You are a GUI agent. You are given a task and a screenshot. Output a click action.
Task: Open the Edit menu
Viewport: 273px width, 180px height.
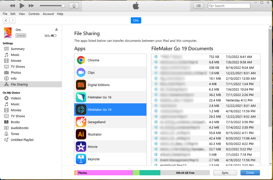click(x=13, y=14)
